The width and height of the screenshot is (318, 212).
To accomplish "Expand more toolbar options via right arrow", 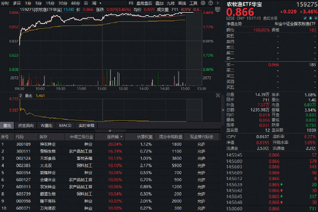I will click(218, 3).
